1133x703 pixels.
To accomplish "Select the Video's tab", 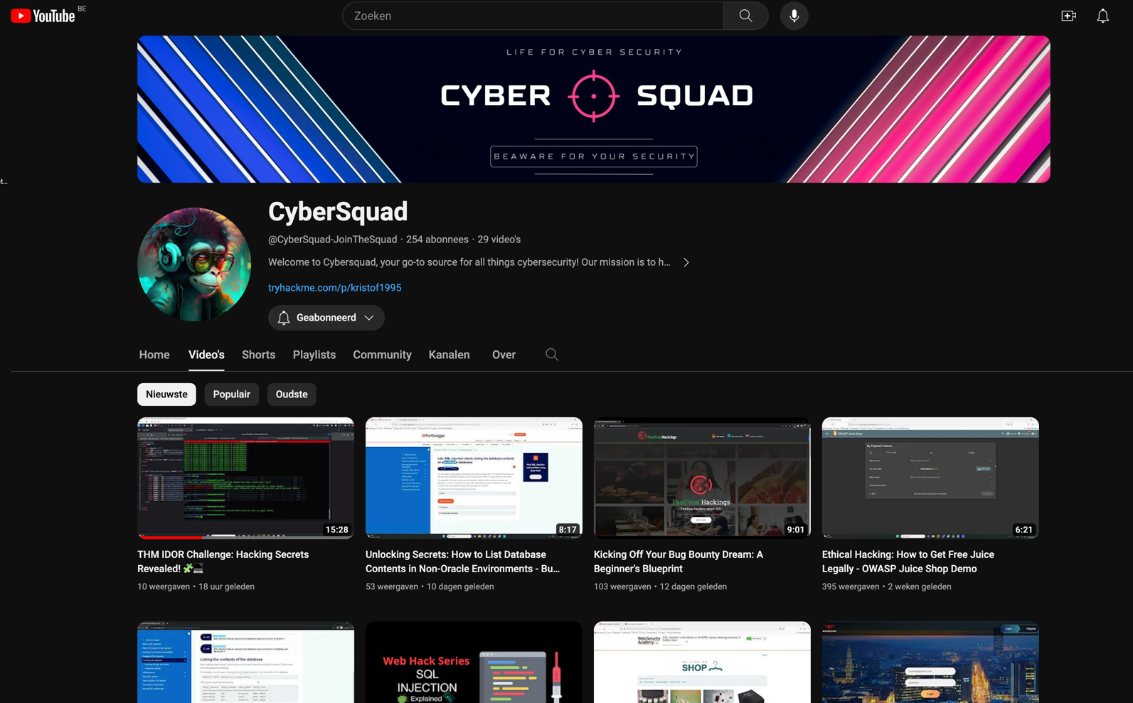I will tap(206, 355).
